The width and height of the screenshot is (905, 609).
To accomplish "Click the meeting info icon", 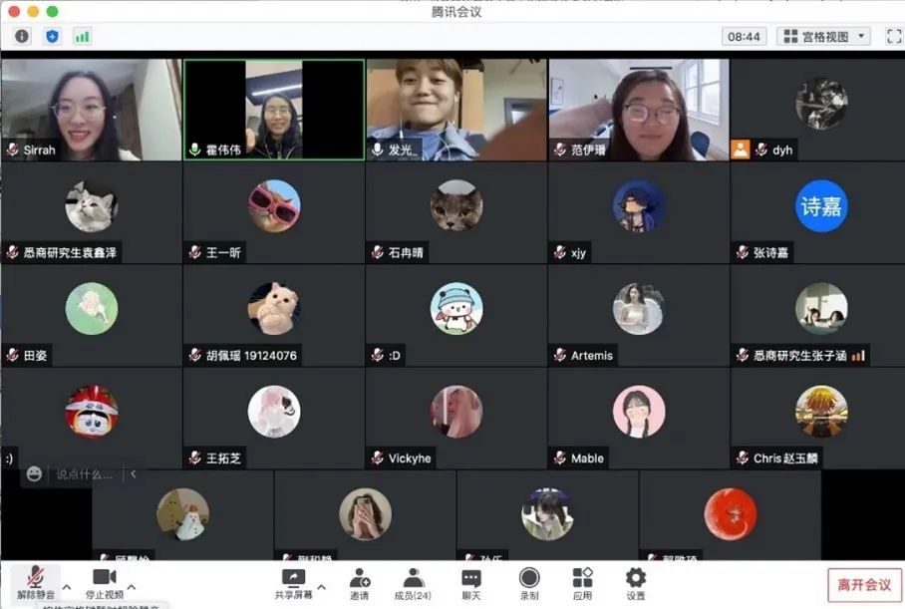I will (x=22, y=37).
